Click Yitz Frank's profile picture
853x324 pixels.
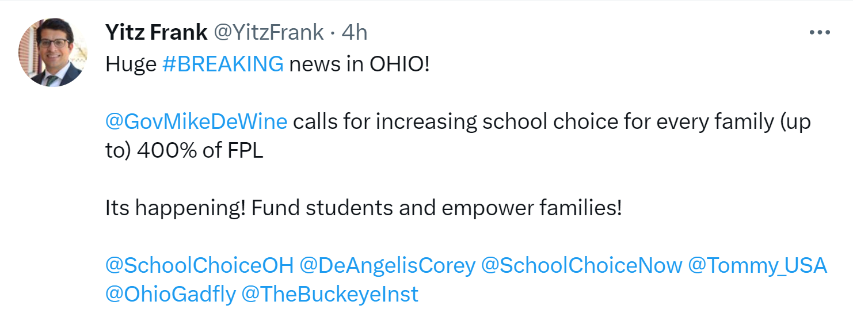[x=52, y=52]
